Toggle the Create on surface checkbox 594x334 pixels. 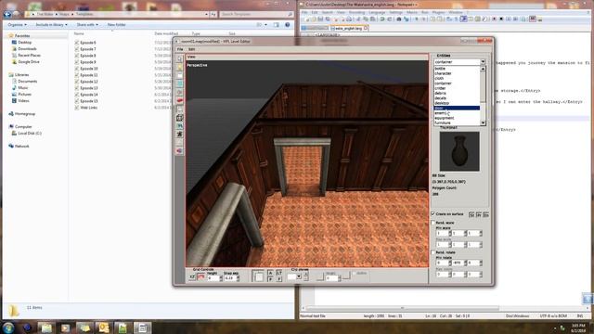(433, 214)
